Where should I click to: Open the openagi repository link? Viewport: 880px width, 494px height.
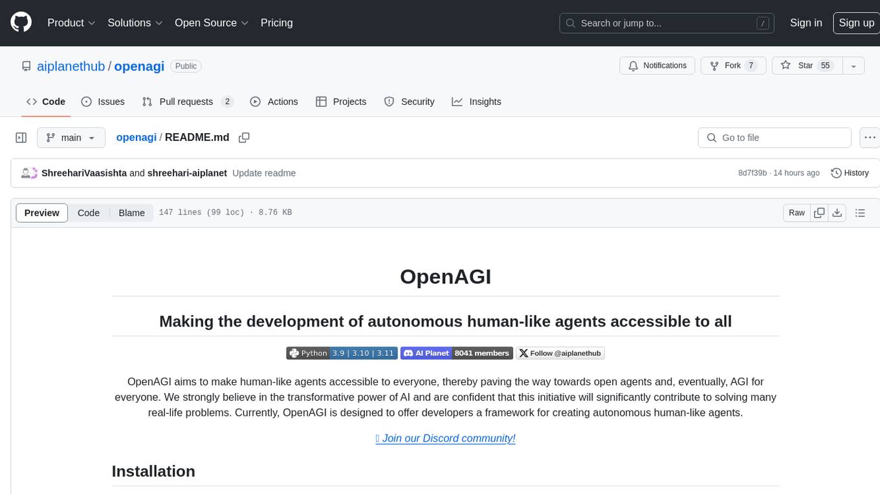click(x=139, y=66)
